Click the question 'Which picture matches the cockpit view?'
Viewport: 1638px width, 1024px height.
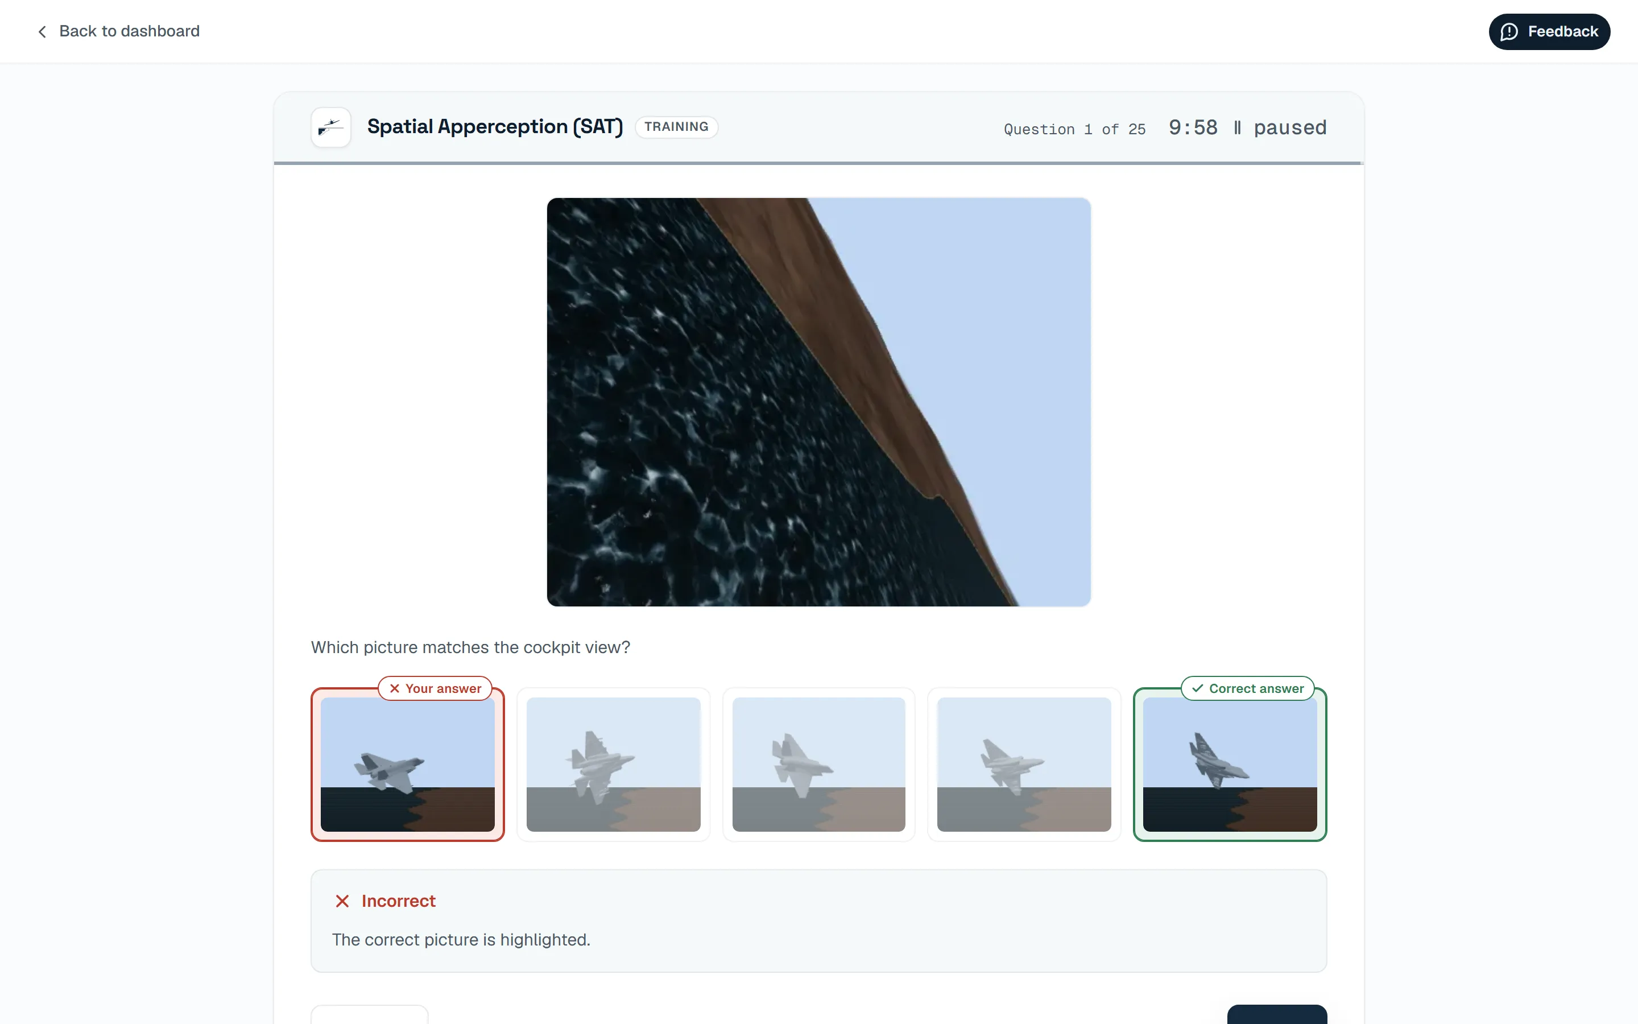[x=470, y=647]
